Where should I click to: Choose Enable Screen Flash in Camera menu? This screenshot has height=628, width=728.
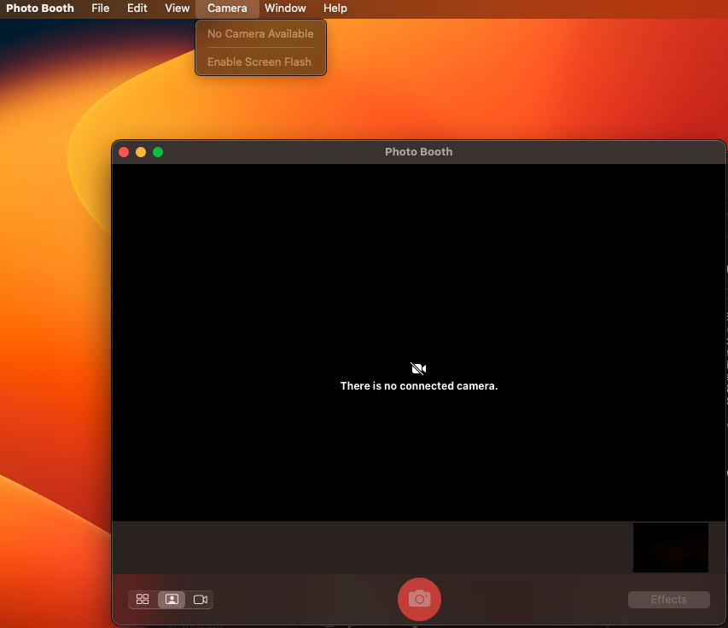click(260, 62)
